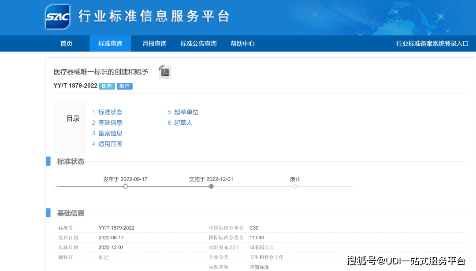Open the PDF document icon

click(x=164, y=72)
